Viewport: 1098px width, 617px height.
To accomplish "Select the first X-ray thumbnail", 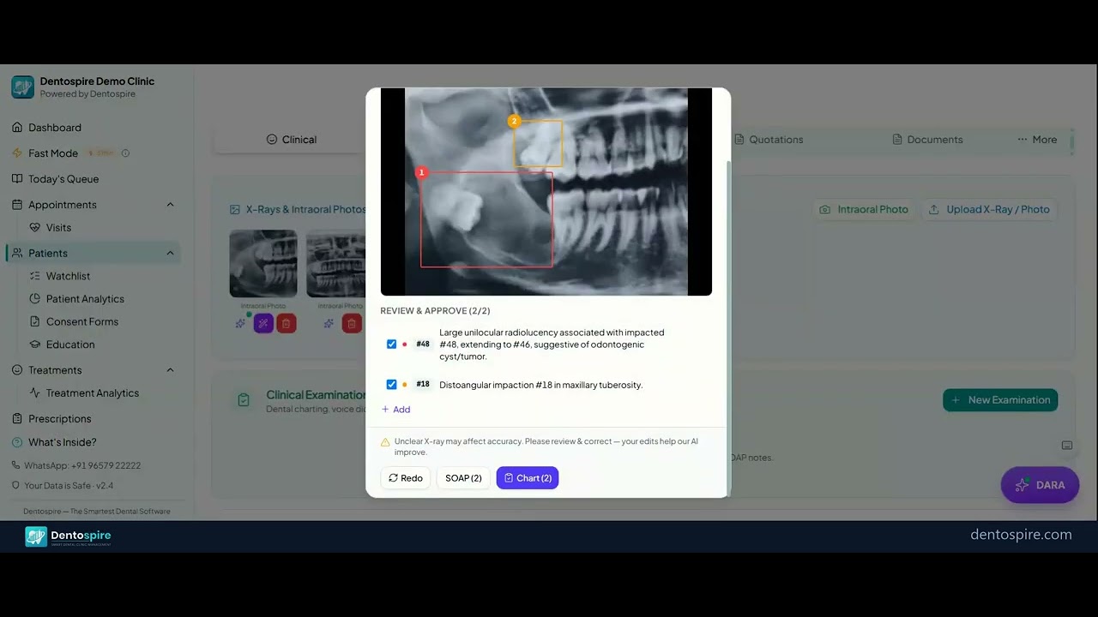I will click(263, 264).
